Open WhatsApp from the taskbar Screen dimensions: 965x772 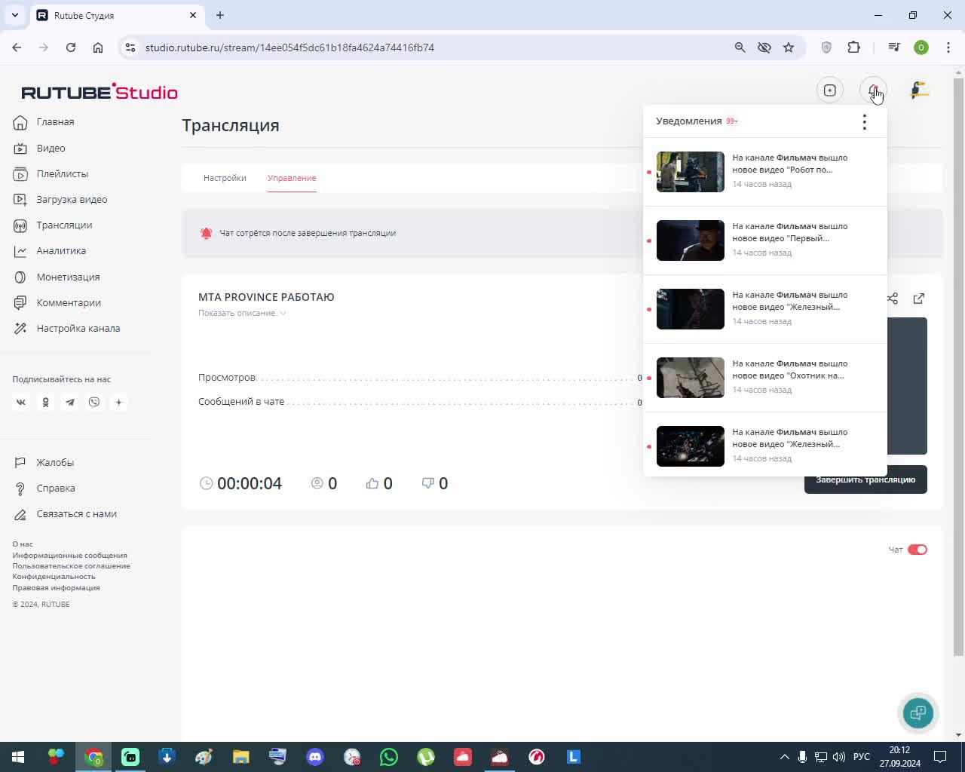(389, 757)
